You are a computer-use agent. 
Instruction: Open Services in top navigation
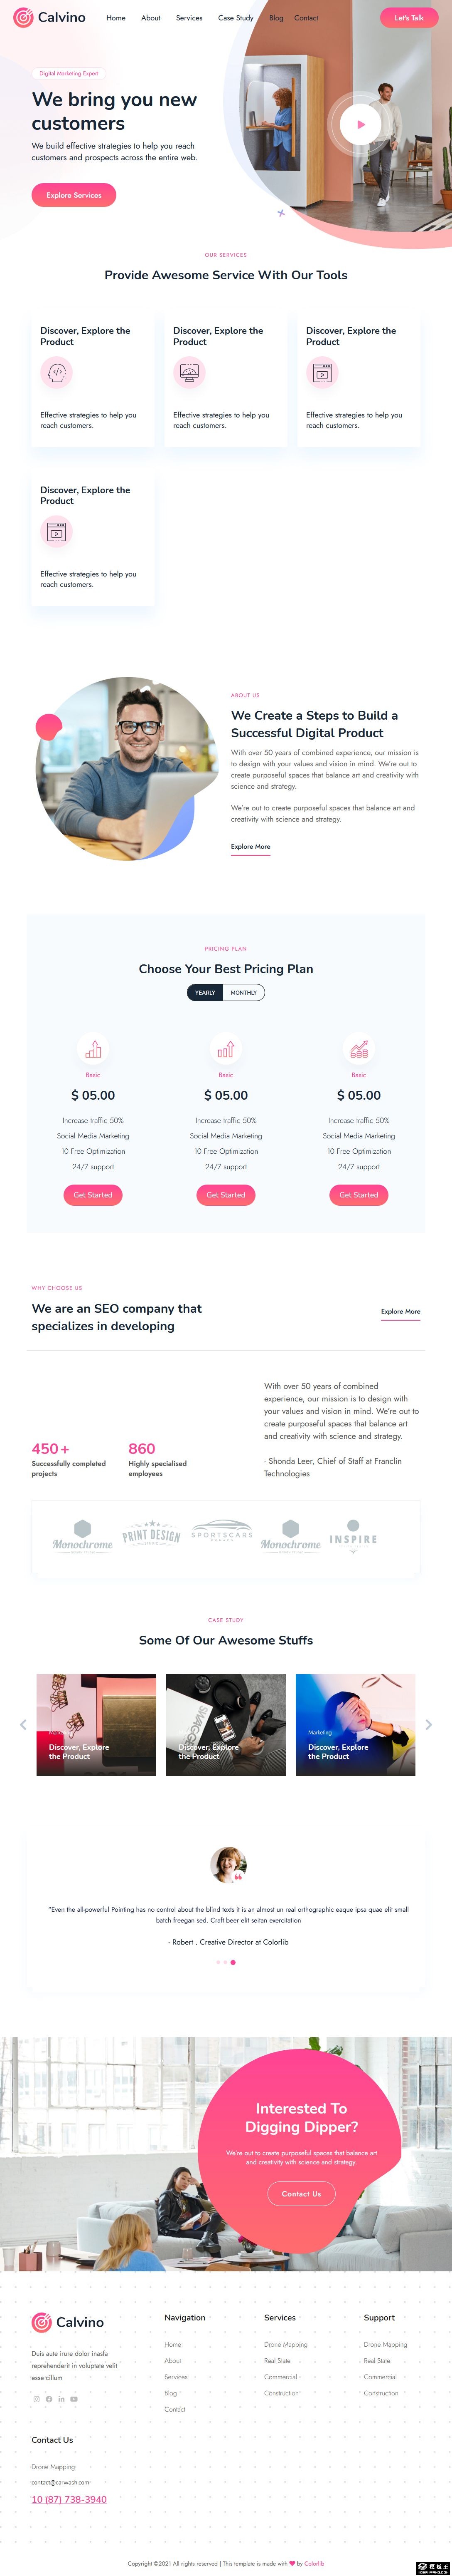click(x=189, y=18)
